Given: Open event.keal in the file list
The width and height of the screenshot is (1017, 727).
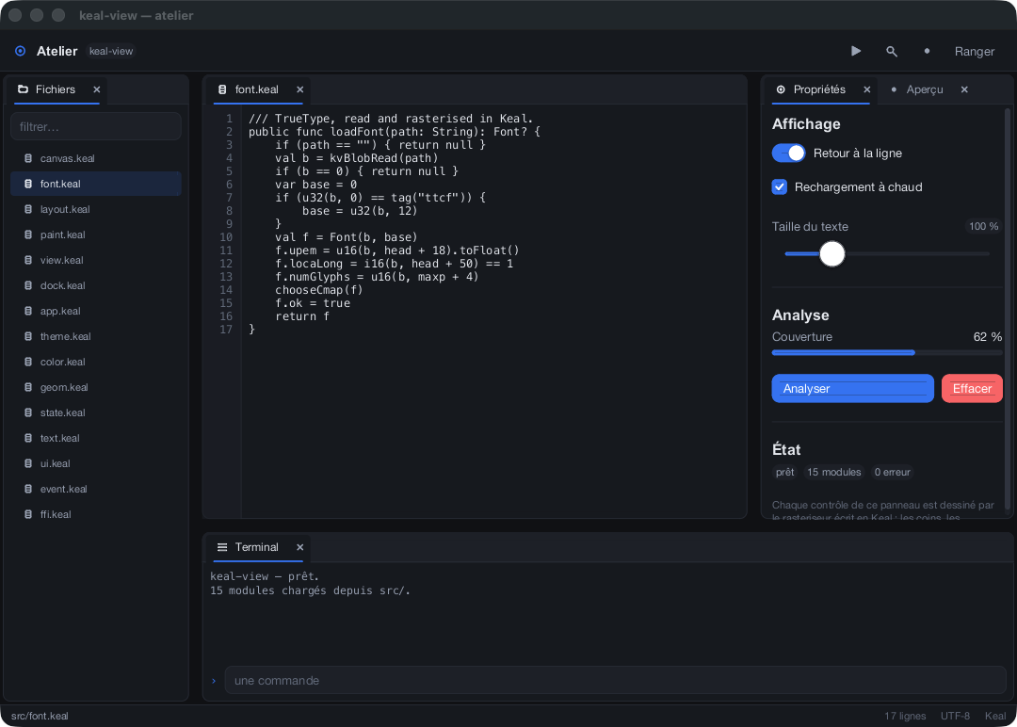Looking at the screenshot, I should click(x=96, y=489).
